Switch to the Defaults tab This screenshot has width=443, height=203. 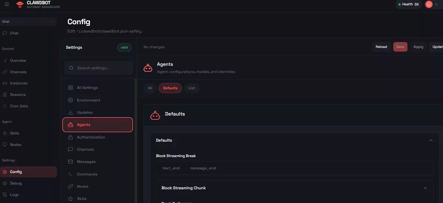170,88
